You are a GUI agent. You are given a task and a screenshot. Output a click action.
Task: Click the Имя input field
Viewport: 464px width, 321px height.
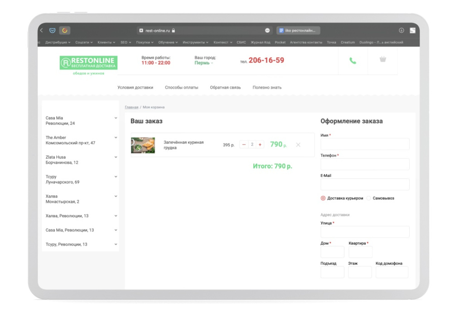click(365, 144)
